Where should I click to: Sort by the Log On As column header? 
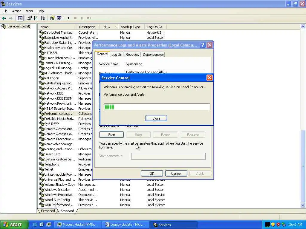[156, 27]
